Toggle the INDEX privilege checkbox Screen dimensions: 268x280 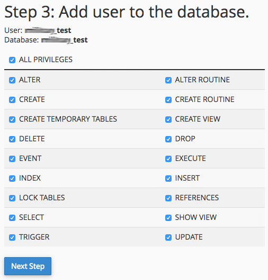[x=12, y=179]
